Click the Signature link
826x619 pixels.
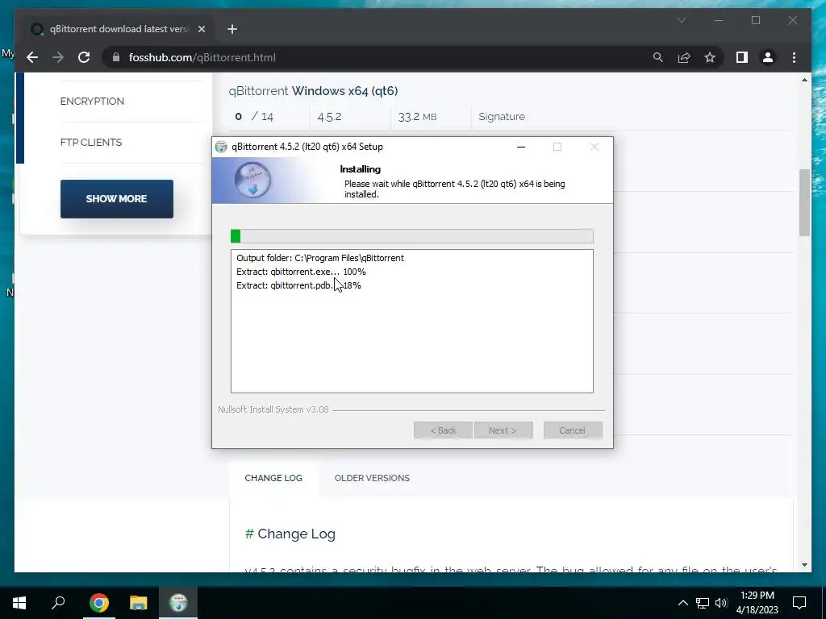(502, 116)
